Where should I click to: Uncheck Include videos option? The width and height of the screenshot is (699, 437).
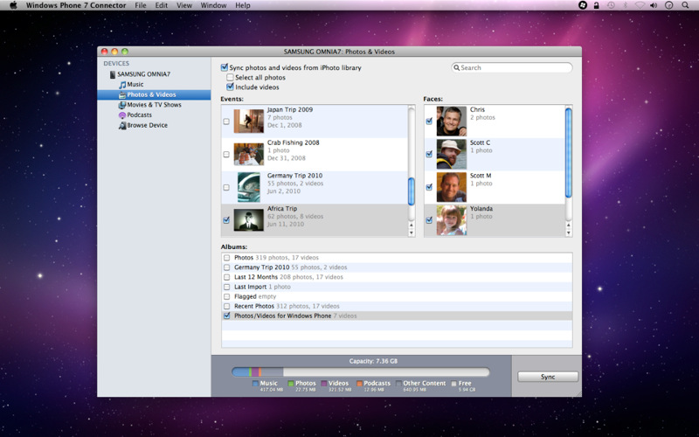pyautogui.click(x=230, y=87)
